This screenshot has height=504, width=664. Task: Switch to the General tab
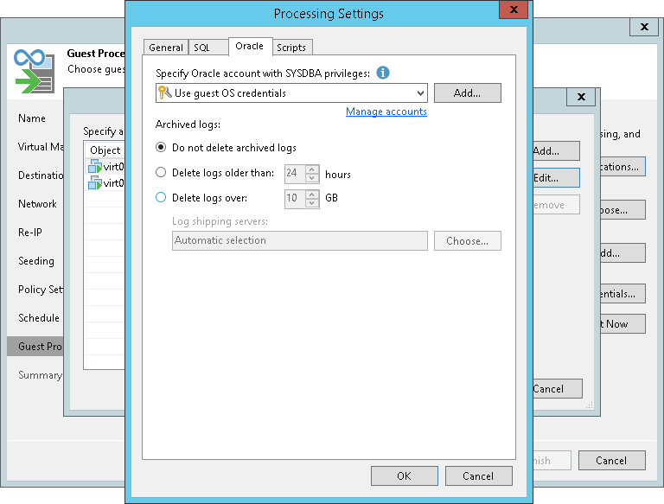[166, 48]
